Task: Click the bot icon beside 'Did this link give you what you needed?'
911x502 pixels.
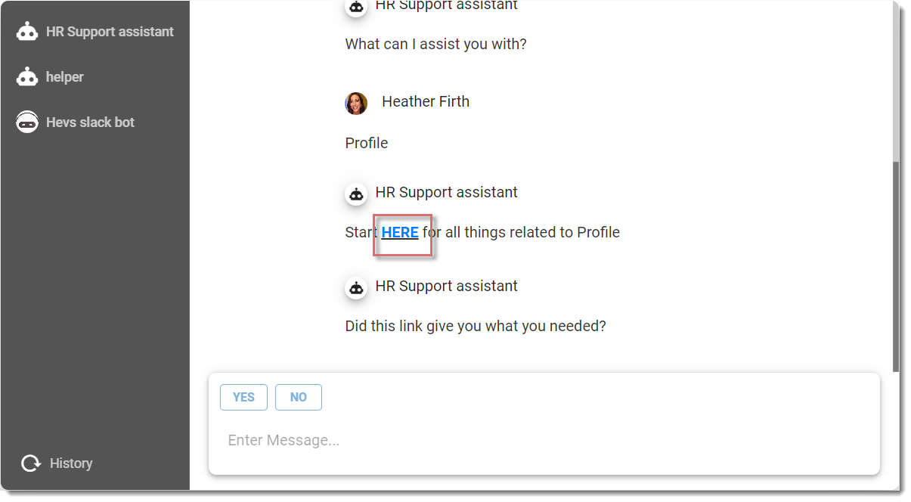Action: click(x=356, y=288)
